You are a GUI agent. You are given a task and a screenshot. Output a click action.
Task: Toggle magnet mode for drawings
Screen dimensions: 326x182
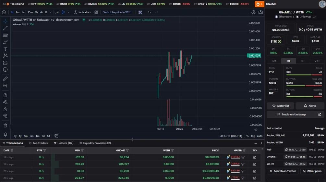pyautogui.click(x=5, y=95)
